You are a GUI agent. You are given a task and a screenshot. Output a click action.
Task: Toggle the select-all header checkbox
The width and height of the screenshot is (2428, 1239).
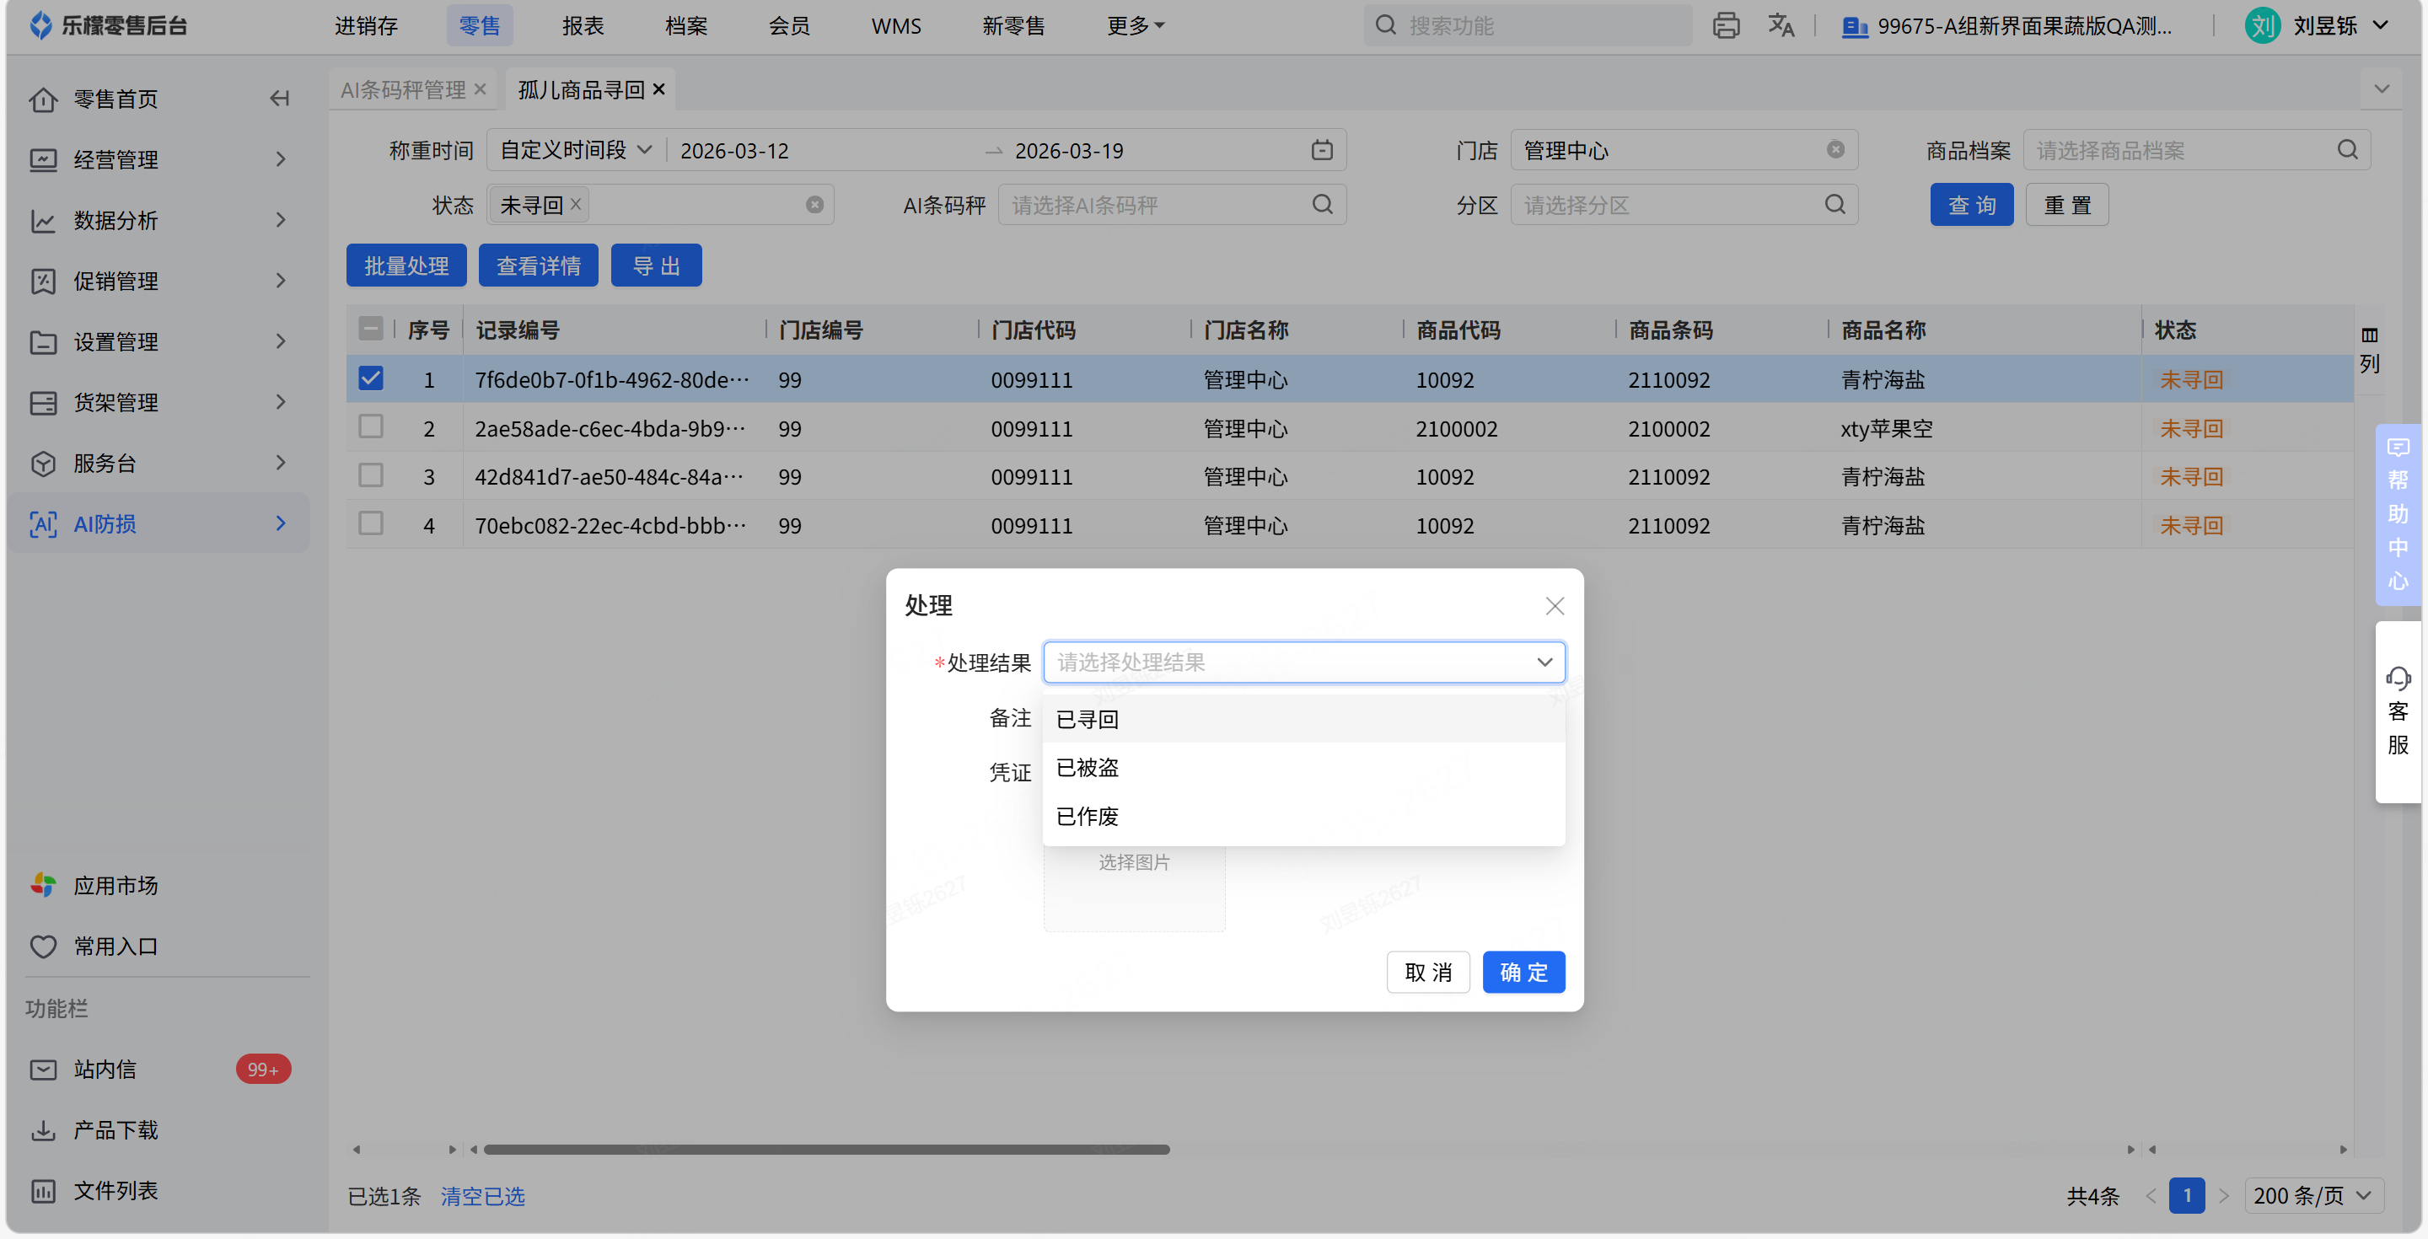[370, 329]
